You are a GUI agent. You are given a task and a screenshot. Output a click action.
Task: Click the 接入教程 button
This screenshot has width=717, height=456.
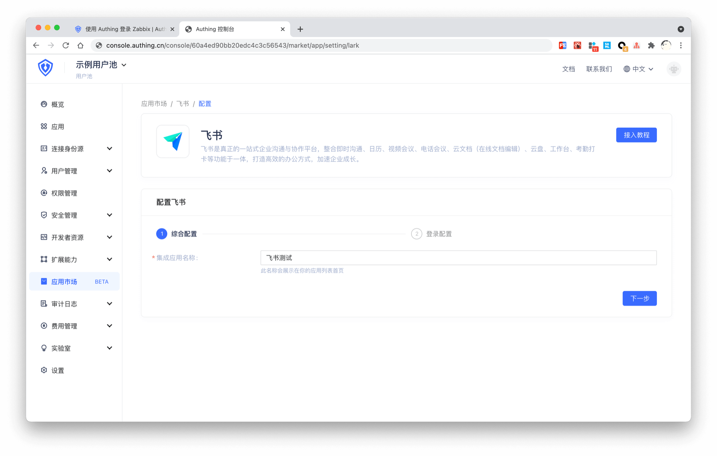636,135
